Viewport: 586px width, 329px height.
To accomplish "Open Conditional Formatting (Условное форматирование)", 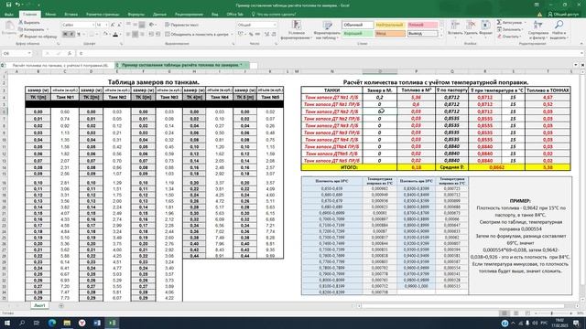I will click(297, 30).
